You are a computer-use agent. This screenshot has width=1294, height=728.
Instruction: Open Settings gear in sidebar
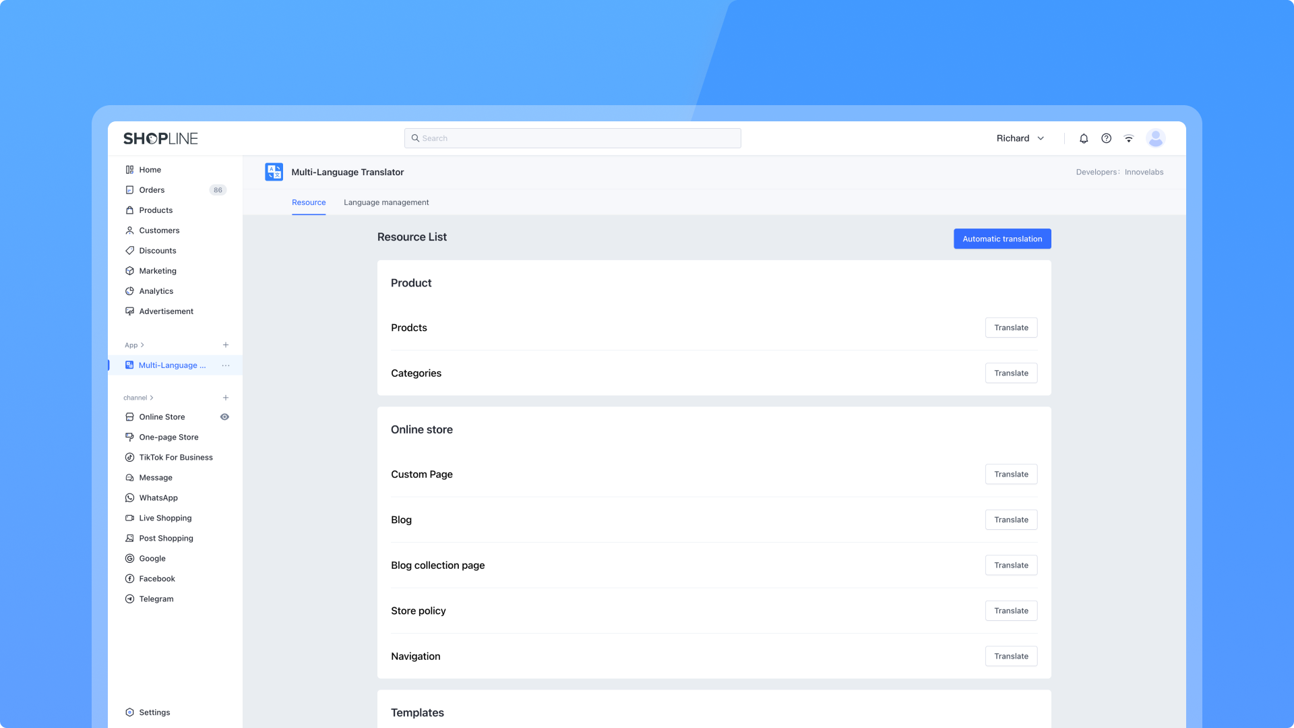[154, 712]
